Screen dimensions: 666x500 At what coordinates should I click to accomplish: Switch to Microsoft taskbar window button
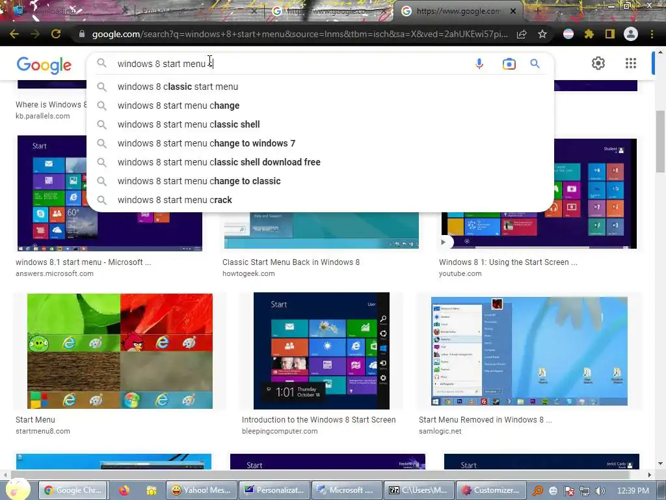347,490
